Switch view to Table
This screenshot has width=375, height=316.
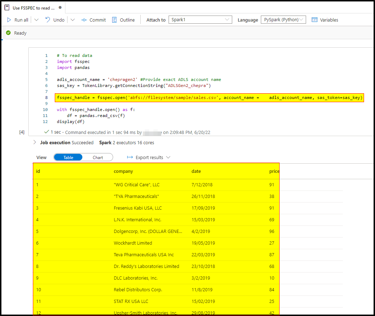coord(68,157)
